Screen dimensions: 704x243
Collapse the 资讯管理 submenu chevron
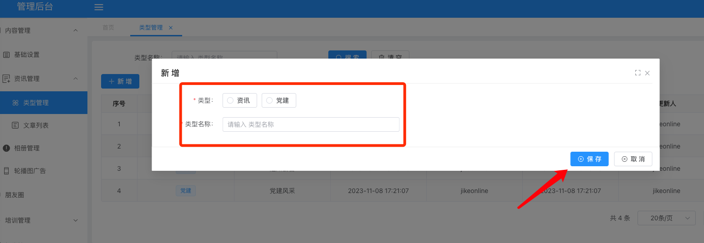(76, 79)
